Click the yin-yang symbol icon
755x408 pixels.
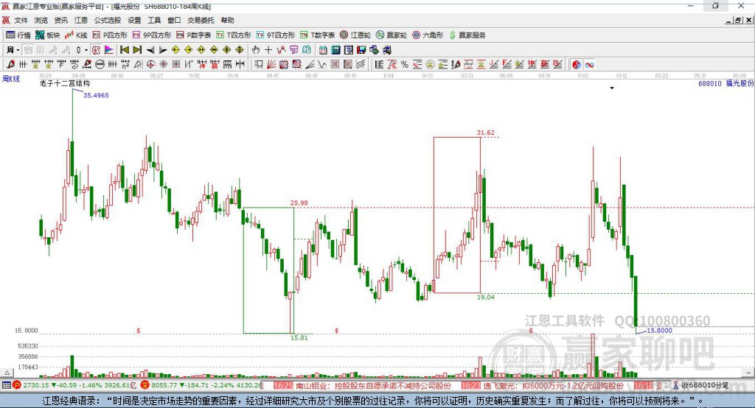pos(577,65)
